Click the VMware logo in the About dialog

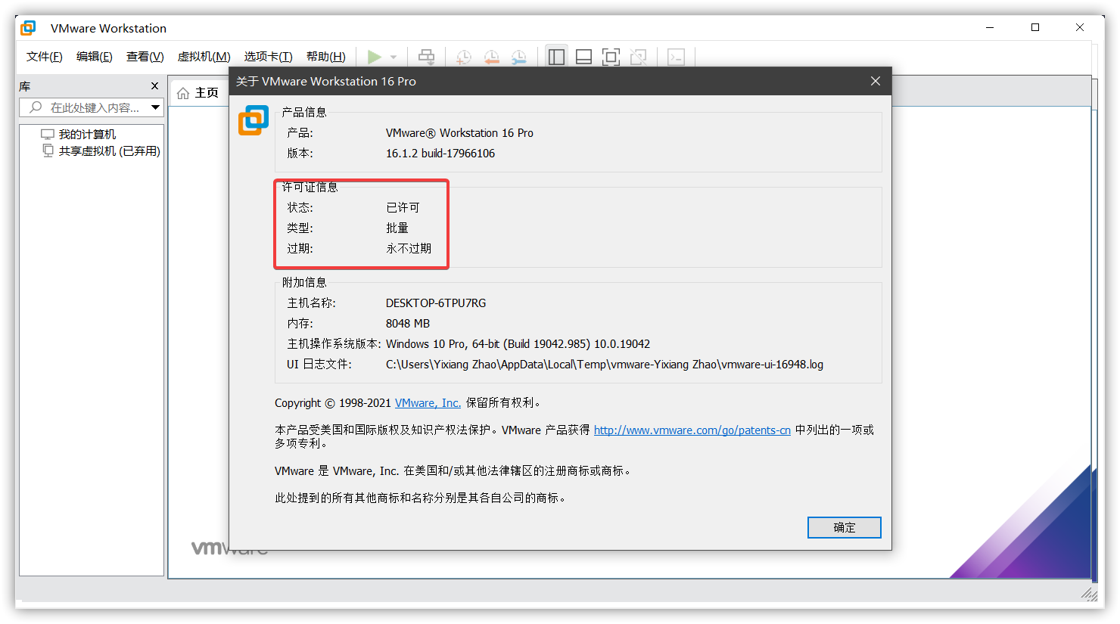(x=254, y=120)
